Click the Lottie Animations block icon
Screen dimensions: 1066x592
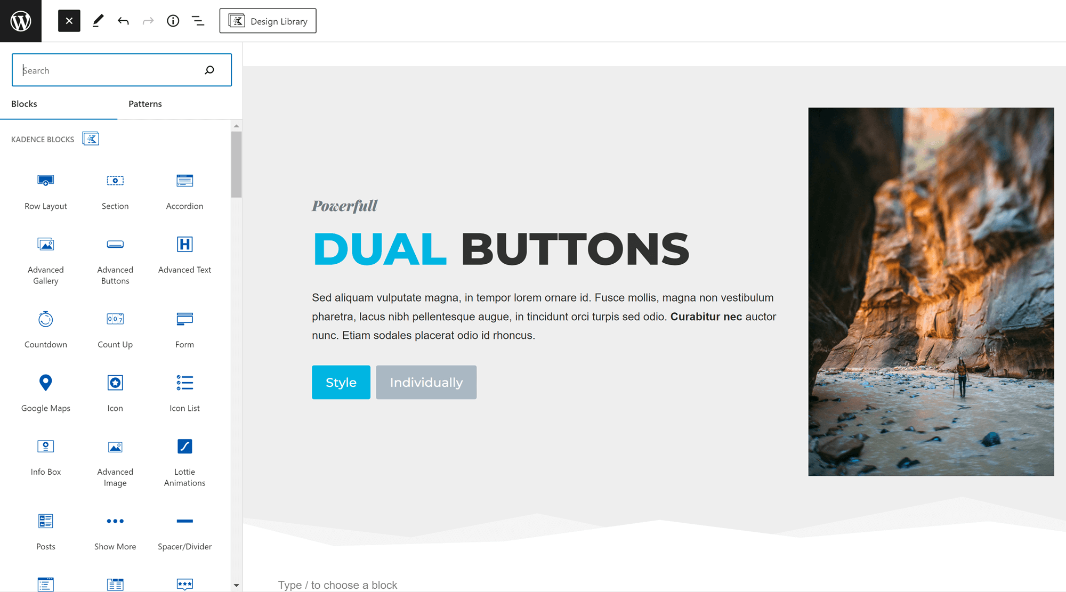184,445
